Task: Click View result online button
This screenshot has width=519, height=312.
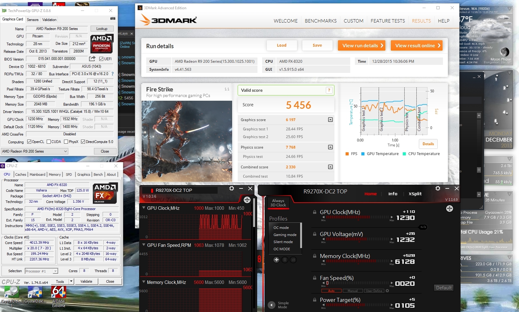Action: [417, 45]
